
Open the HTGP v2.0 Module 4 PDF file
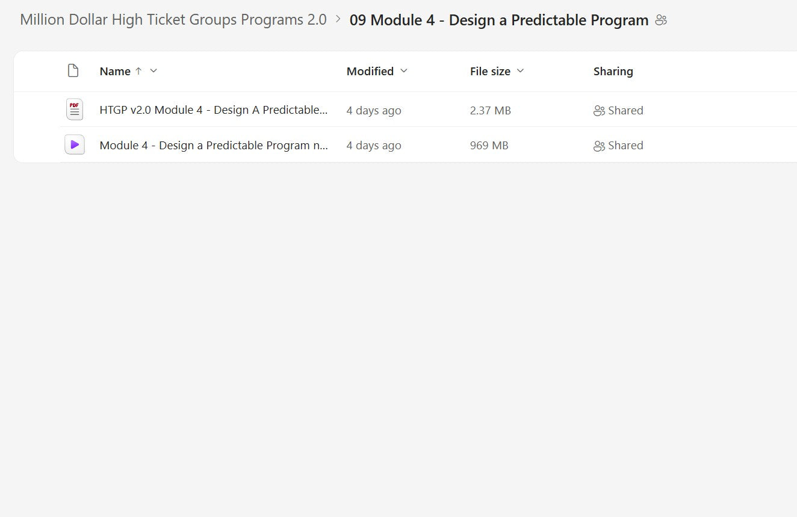coord(214,110)
